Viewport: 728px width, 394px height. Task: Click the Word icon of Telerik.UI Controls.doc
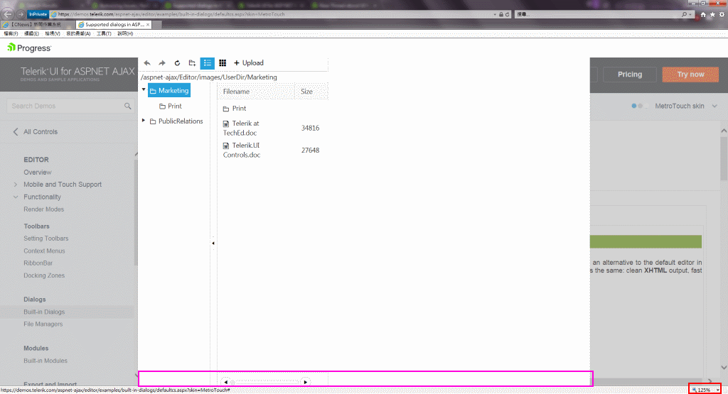pyautogui.click(x=226, y=146)
